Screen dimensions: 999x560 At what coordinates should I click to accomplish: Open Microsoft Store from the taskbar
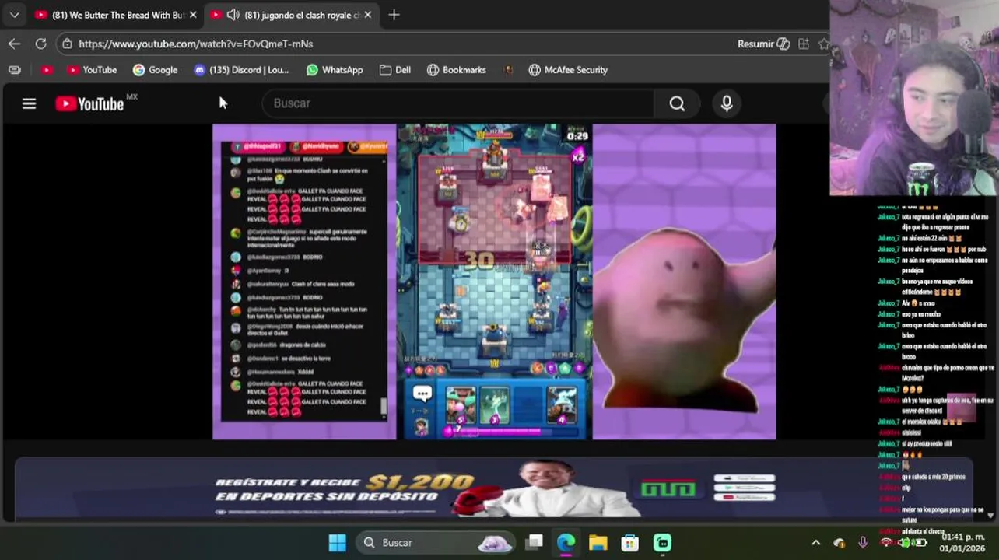click(629, 543)
